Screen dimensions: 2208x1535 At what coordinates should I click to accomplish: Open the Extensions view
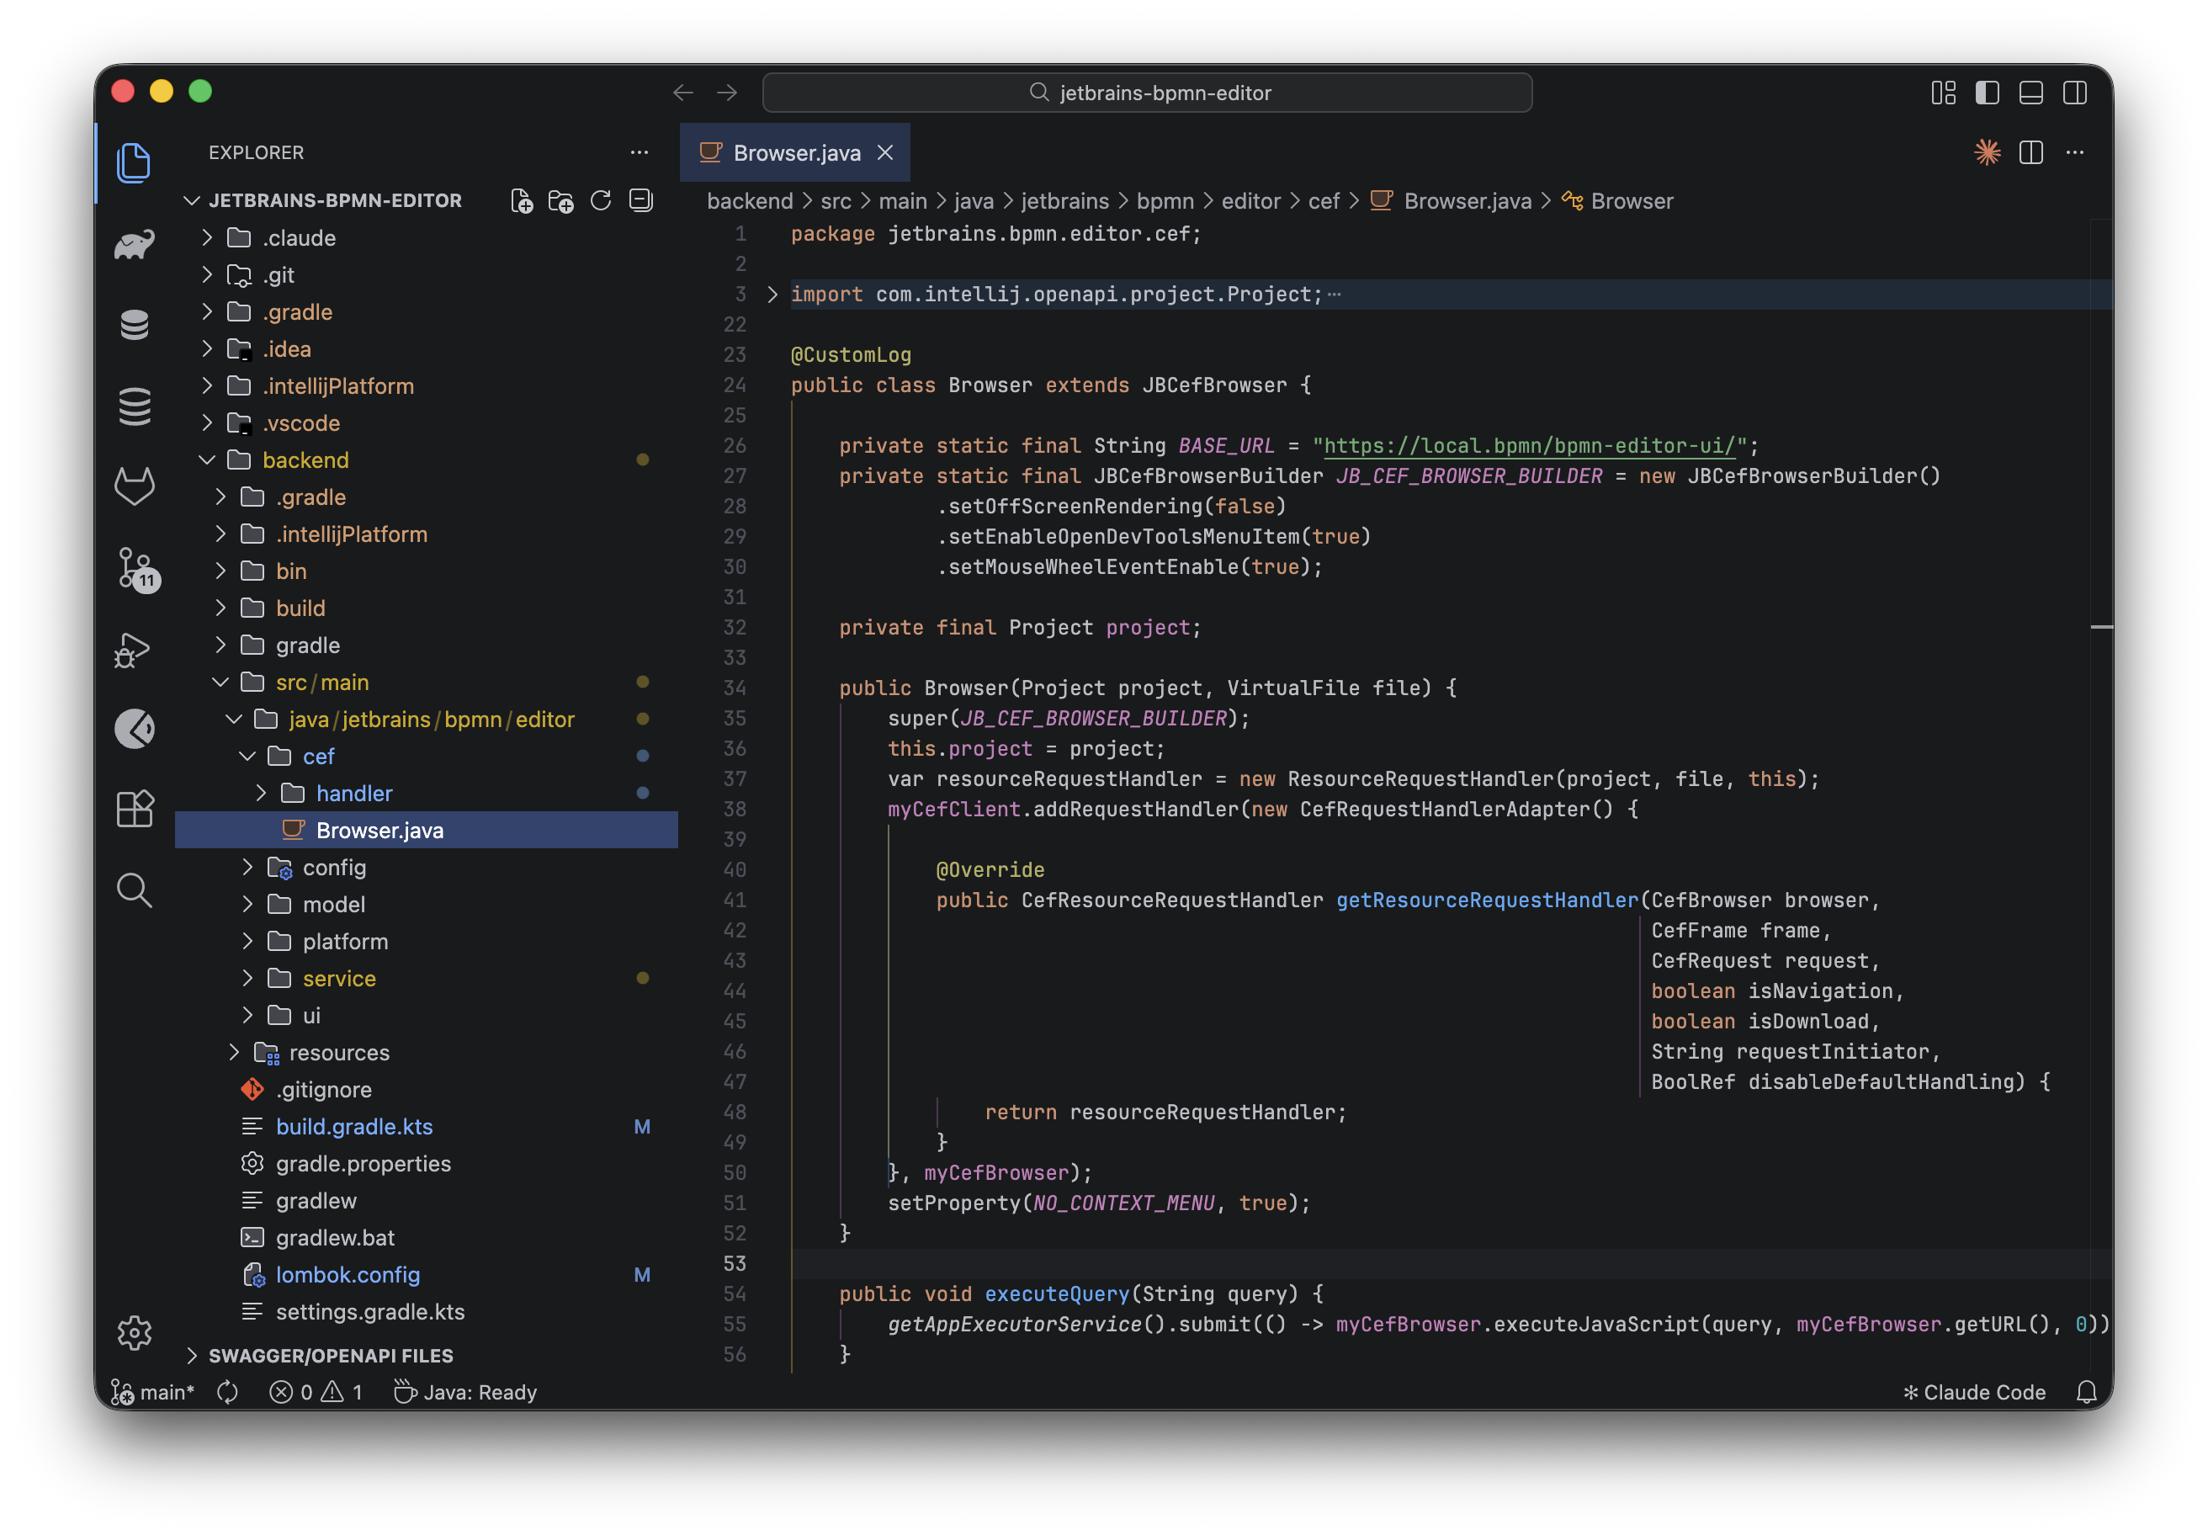135,809
